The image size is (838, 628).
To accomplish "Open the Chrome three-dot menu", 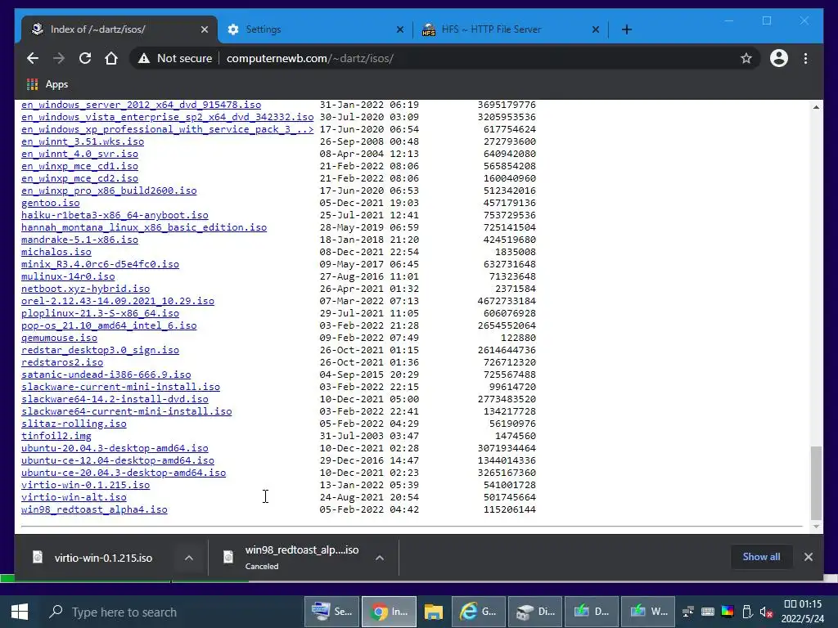I will point(805,58).
